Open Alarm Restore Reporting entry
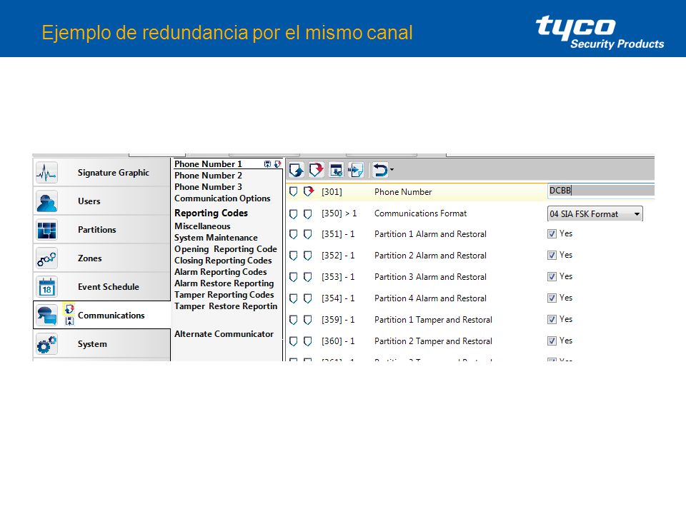The height and width of the screenshot is (514, 686). [224, 283]
